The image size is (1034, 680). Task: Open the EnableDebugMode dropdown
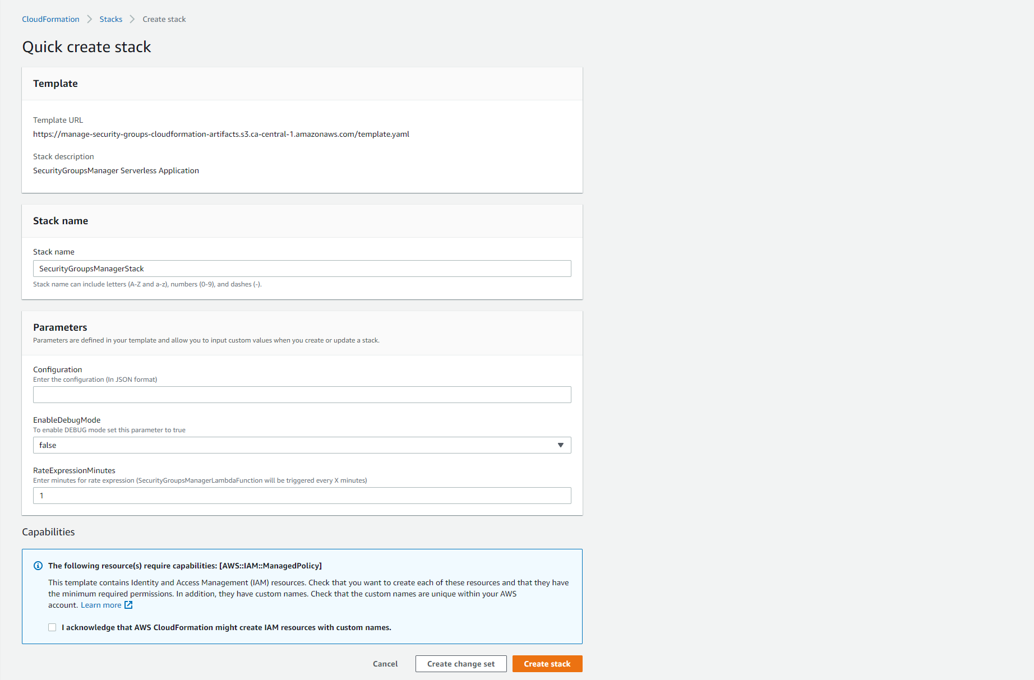pos(302,445)
